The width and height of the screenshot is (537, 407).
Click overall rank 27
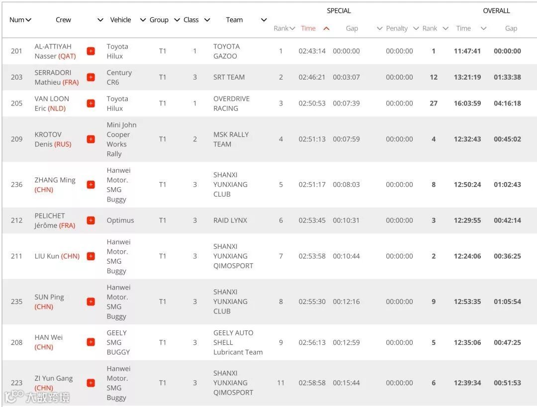[434, 103]
